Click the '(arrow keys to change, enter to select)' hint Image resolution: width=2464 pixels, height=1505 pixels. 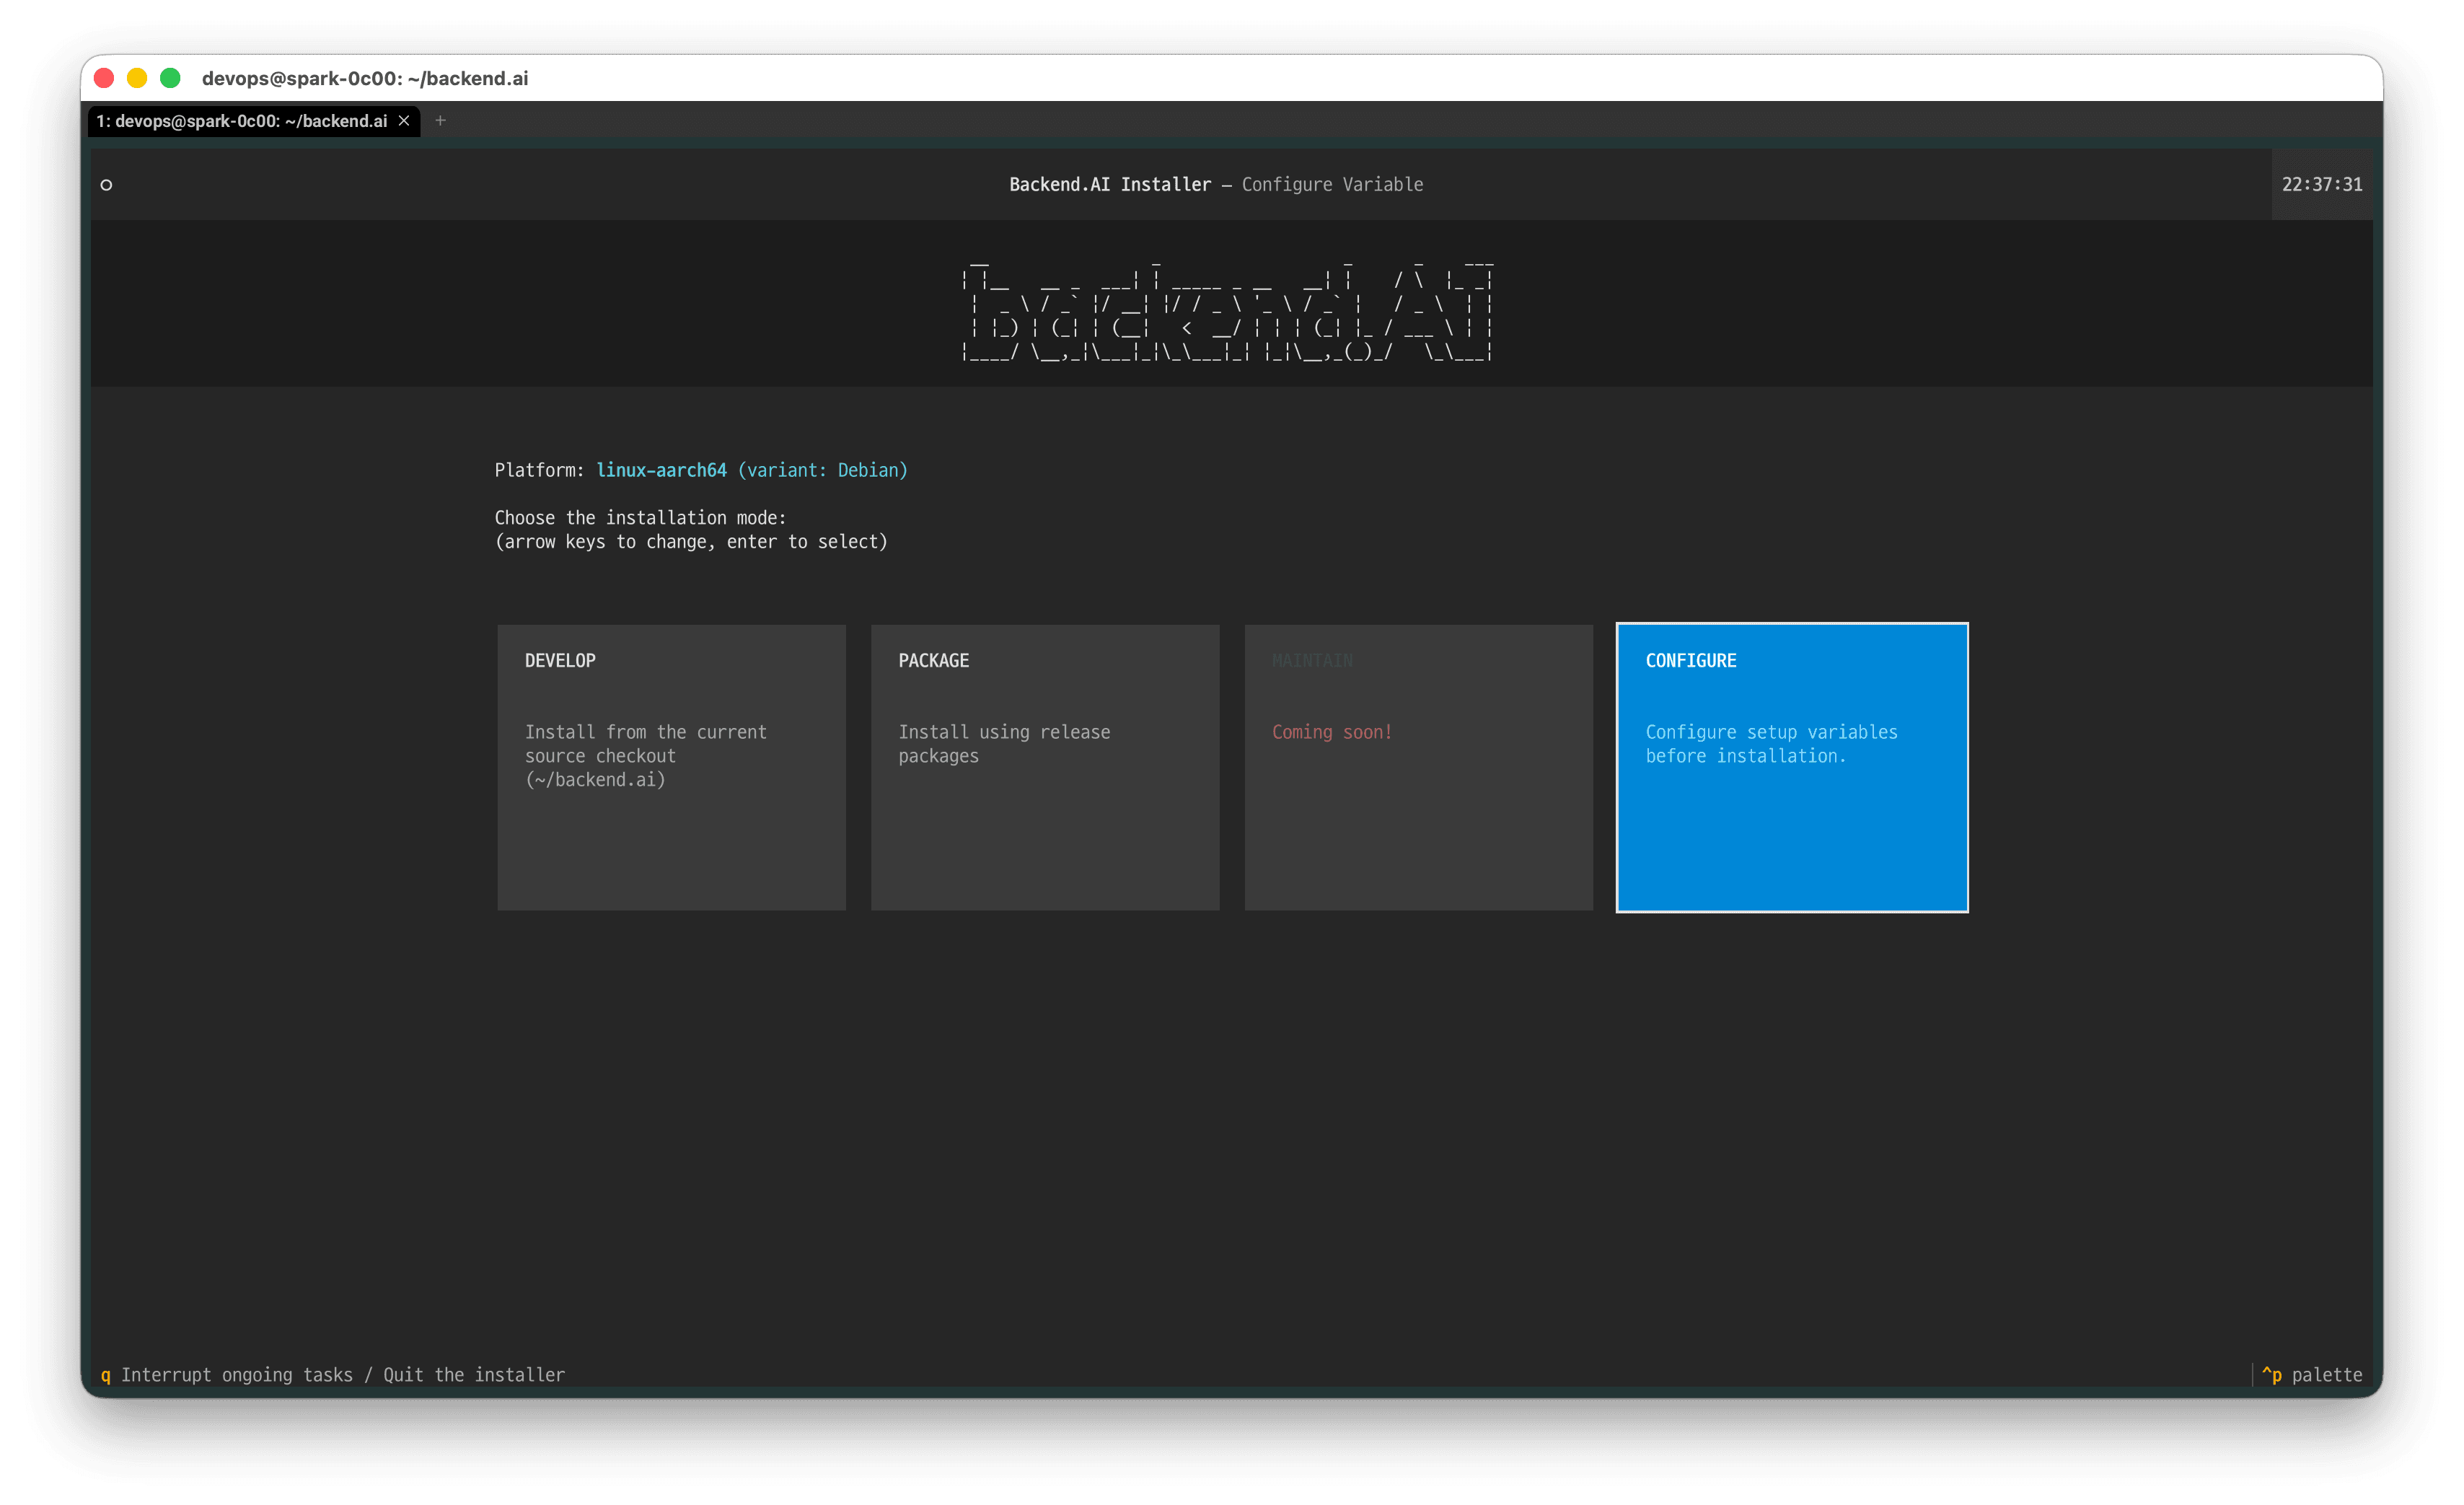691,542
